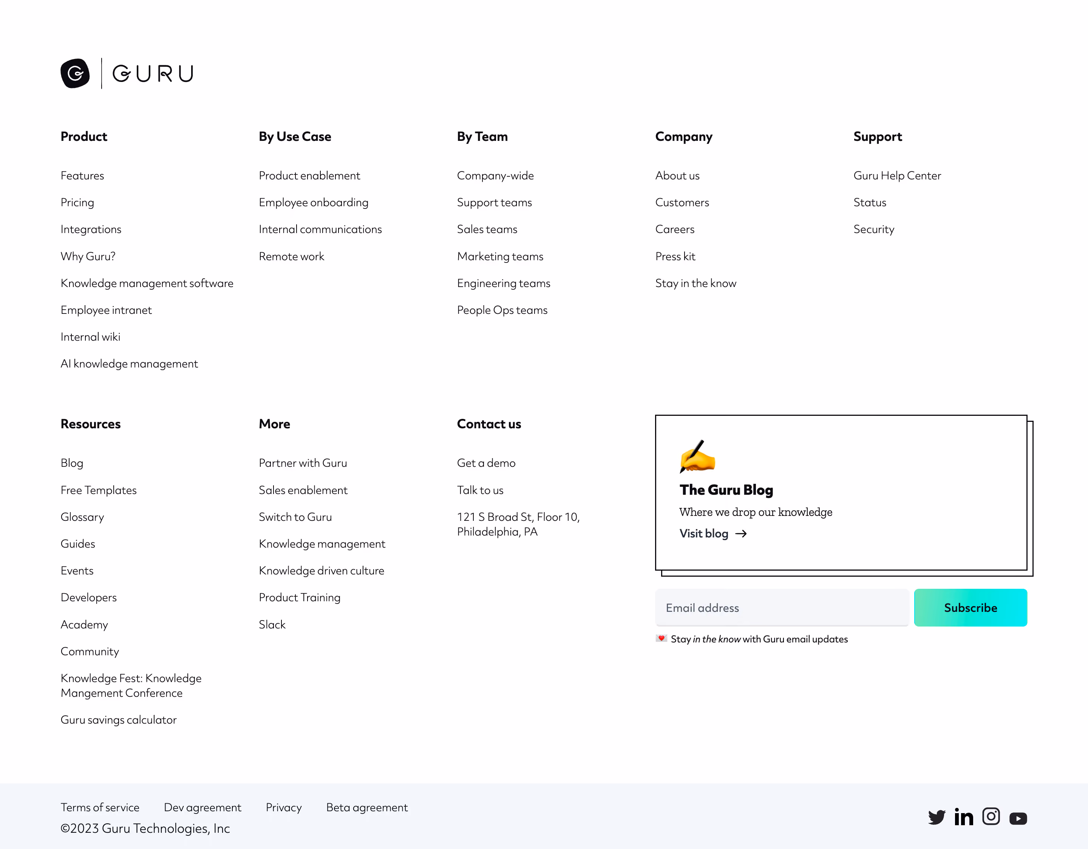
Task: Select Switch to Guru link
Action: tap(295, 517)
